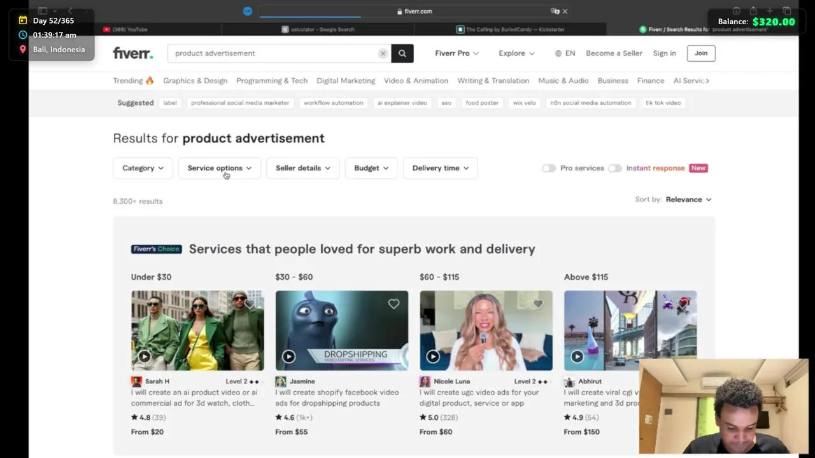Click the fiverr.com browser address bar

[x=414, y=11]
